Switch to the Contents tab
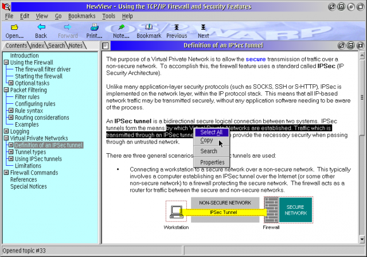Screen dimensions: 367x257 click(16, 46)
